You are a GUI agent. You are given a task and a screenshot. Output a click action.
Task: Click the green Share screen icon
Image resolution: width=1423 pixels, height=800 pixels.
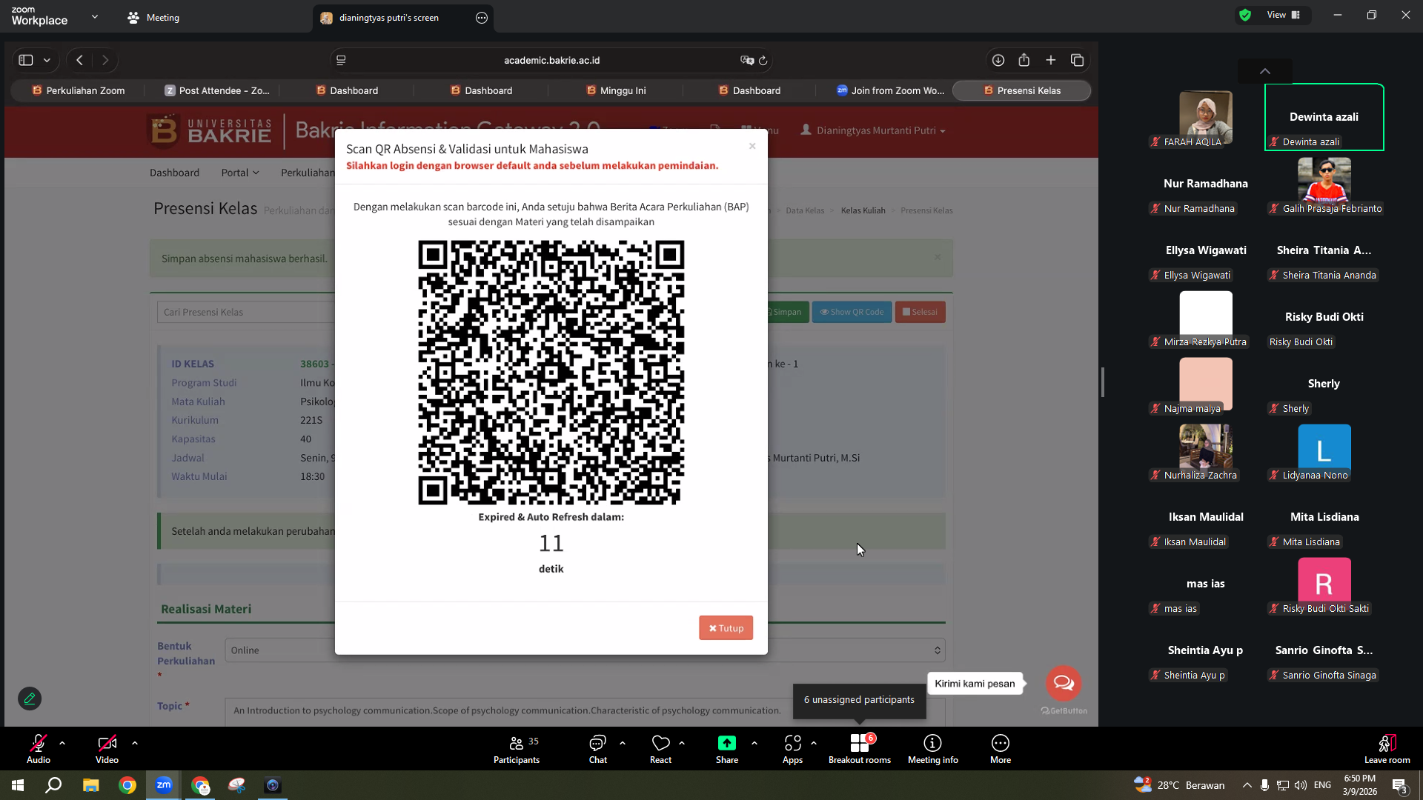click(727, 743)
